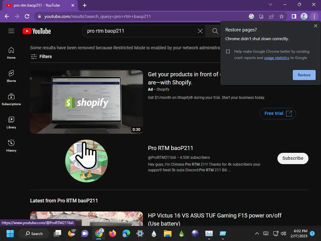Open the weather widget showing 19°
This screenshot has width=321, height=241.
[x=71, y=233]
